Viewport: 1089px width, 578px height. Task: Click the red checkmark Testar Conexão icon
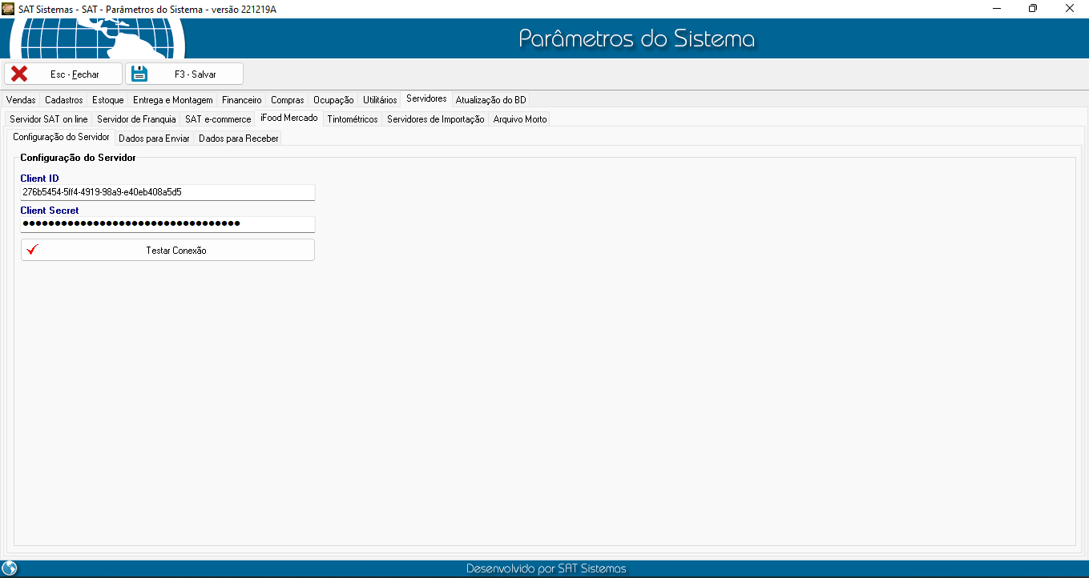pos(32,250)
